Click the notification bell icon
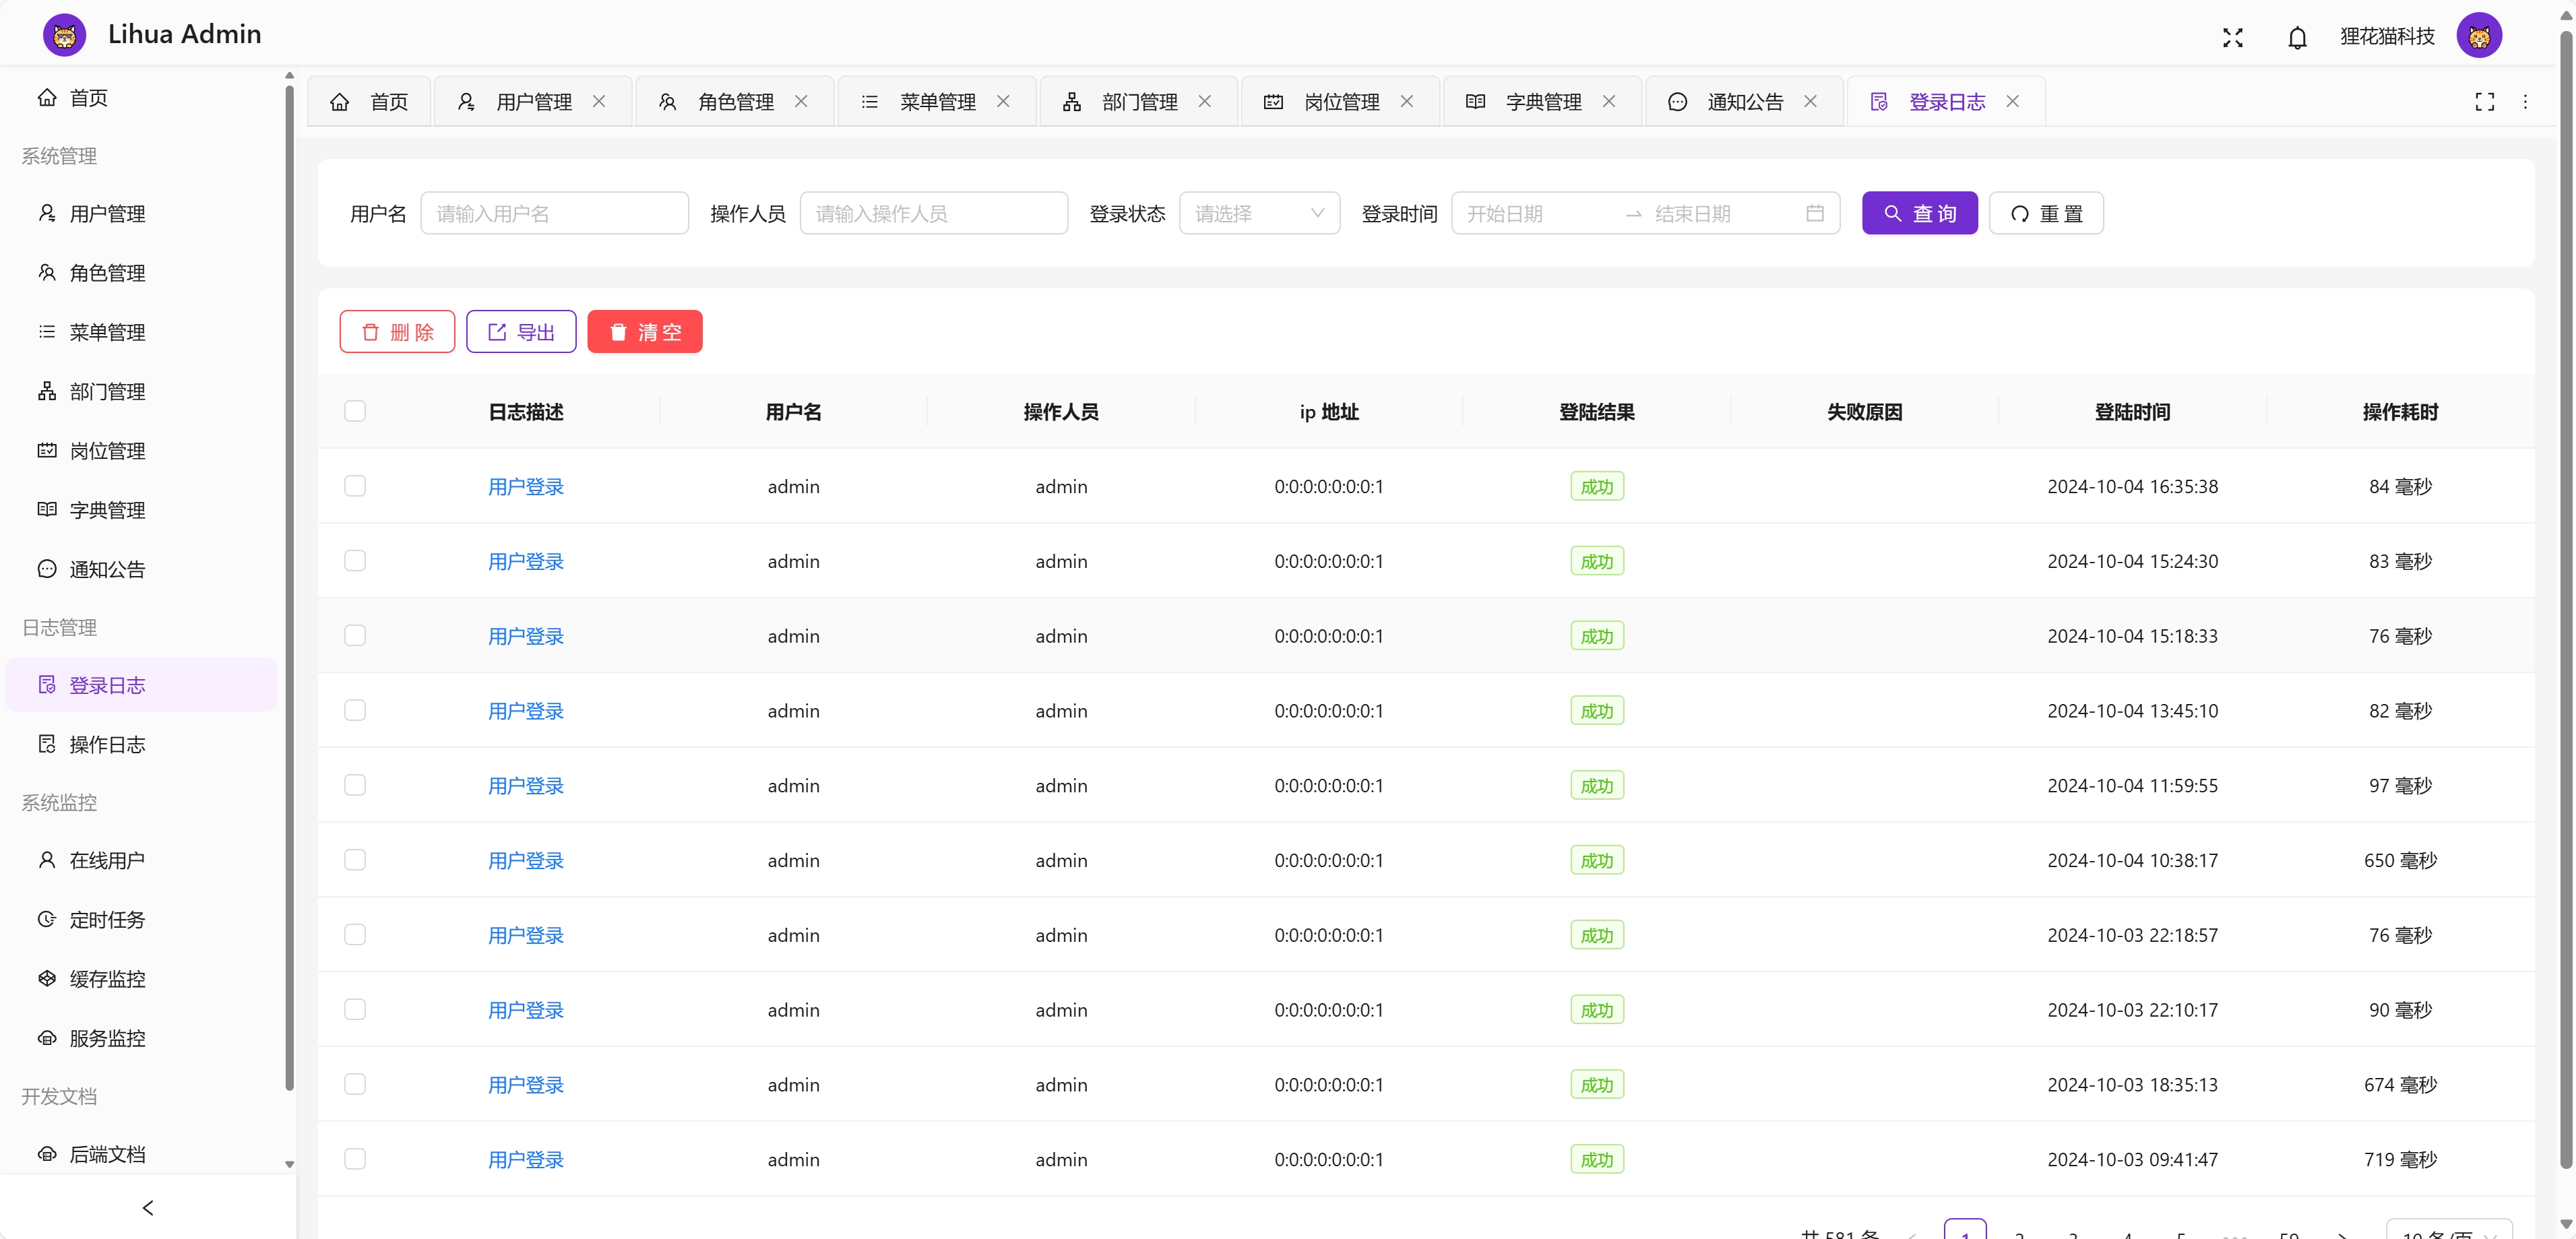 (x=2297, y=37)
